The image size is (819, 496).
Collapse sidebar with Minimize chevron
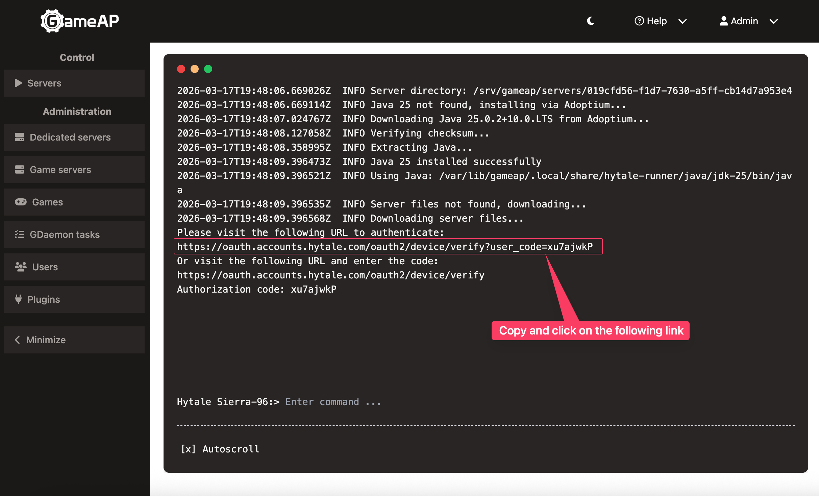18,340
